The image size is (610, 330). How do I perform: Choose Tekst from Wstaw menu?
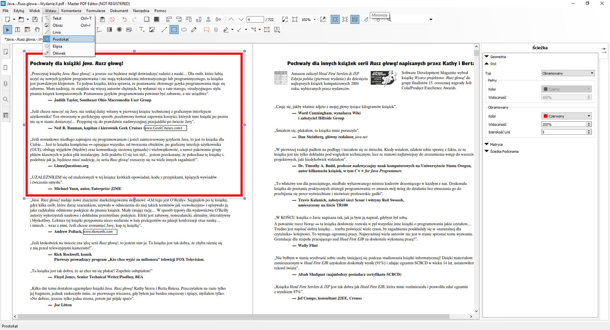pos(69,18)
